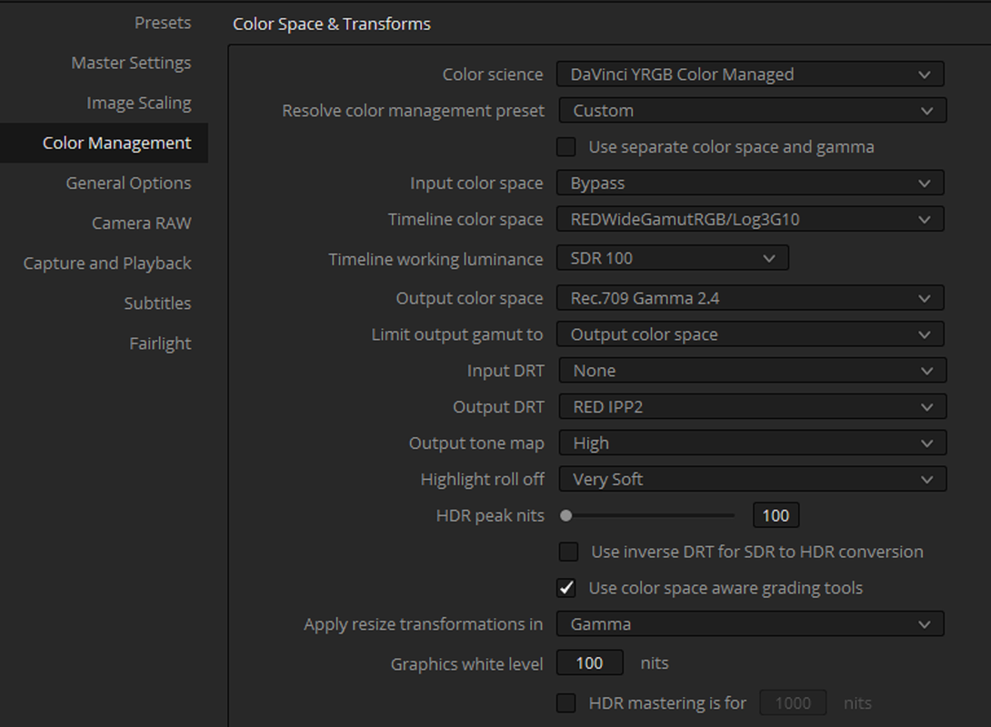Open the Output tone map dropdown
991x727 pixels.
(x=753, y=443)
